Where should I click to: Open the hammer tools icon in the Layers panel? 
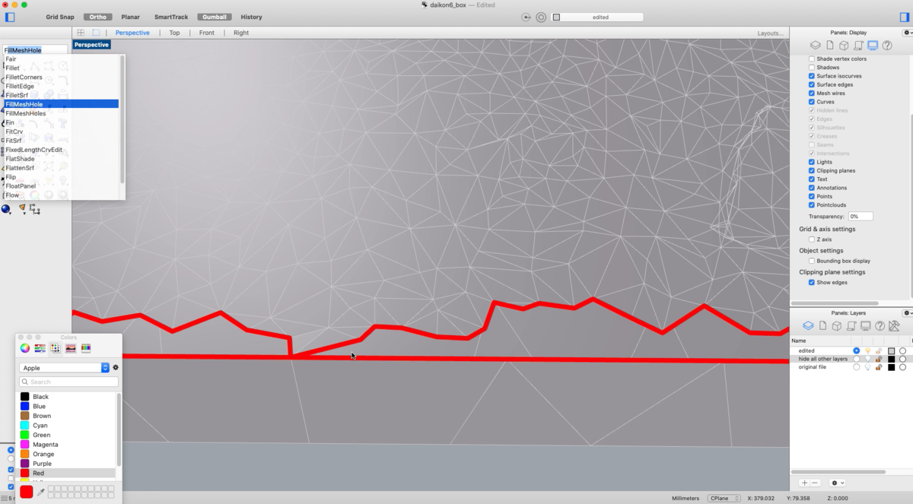coord(894,326)
